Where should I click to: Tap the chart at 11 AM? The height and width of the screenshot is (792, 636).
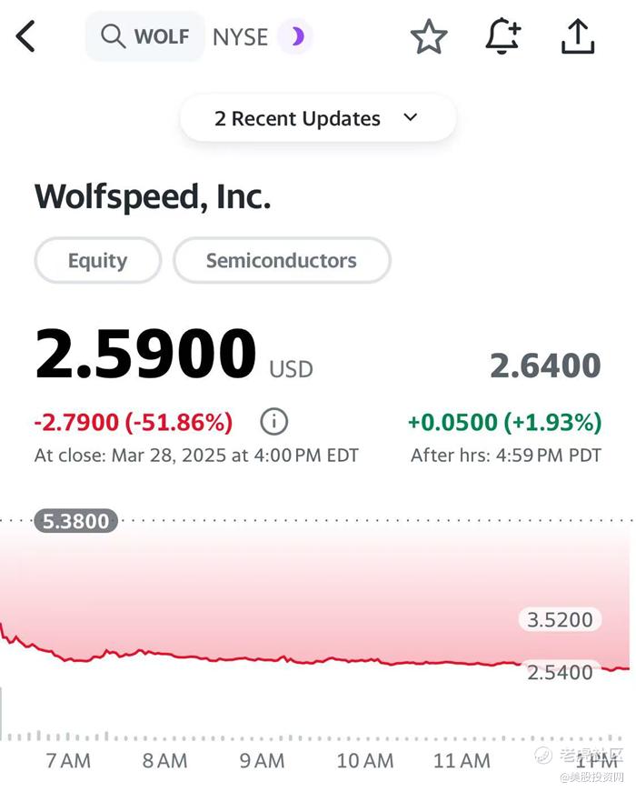pyautogui.click(x=463, y=662)
